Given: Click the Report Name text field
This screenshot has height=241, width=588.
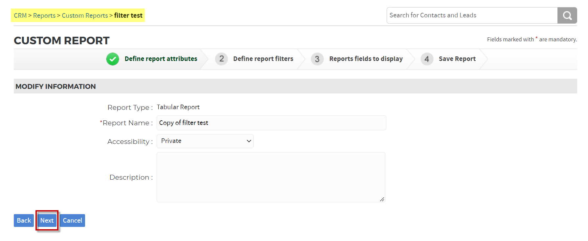Looking at the screenshot, I should click(271, 123).
